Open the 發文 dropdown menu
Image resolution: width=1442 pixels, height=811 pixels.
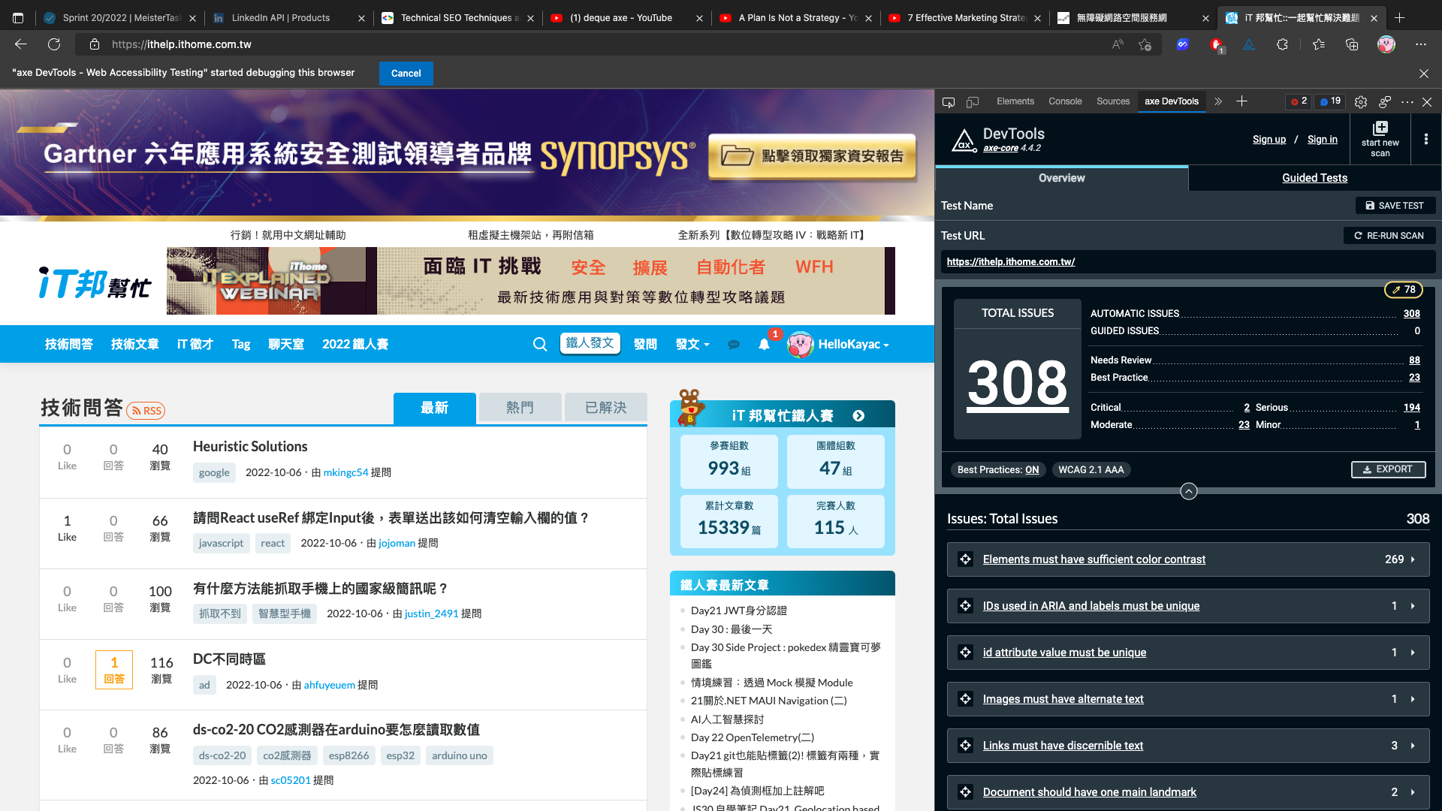[x=692, y=344]
